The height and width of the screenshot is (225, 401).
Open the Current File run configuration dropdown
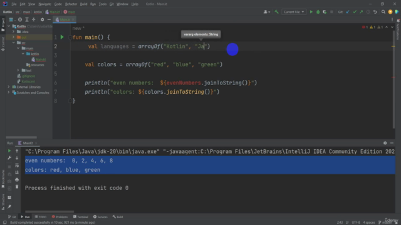tap(294, 12)
